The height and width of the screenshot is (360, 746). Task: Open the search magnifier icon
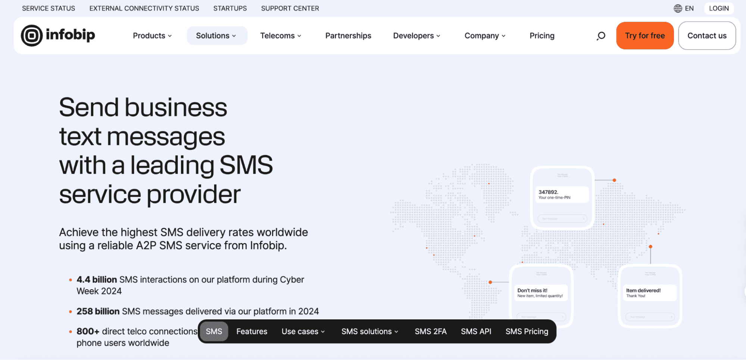(601, 36)
